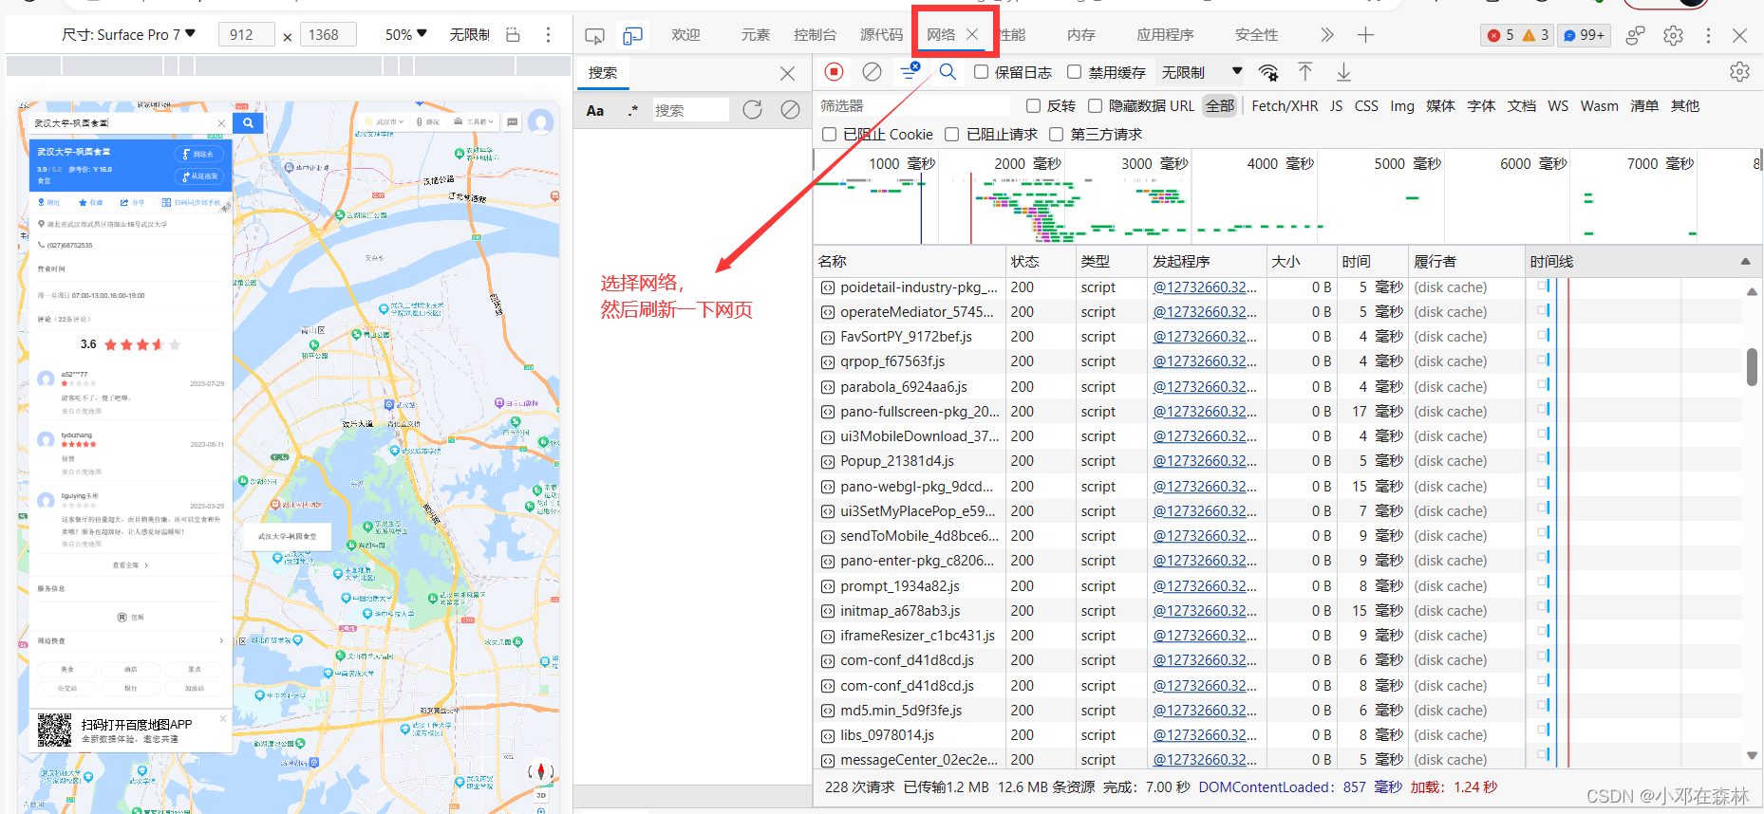Show more DevTools tabs chevron
The height and width of the screenshot is (814, 1764).
pyautogui.click(x=1326, y=35)
